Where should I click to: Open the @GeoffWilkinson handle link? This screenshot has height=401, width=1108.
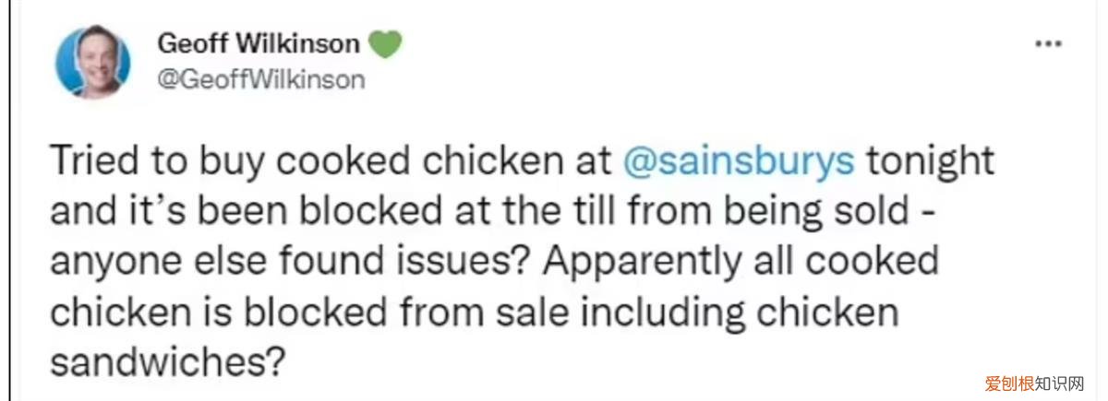click(x=261, y=79)
